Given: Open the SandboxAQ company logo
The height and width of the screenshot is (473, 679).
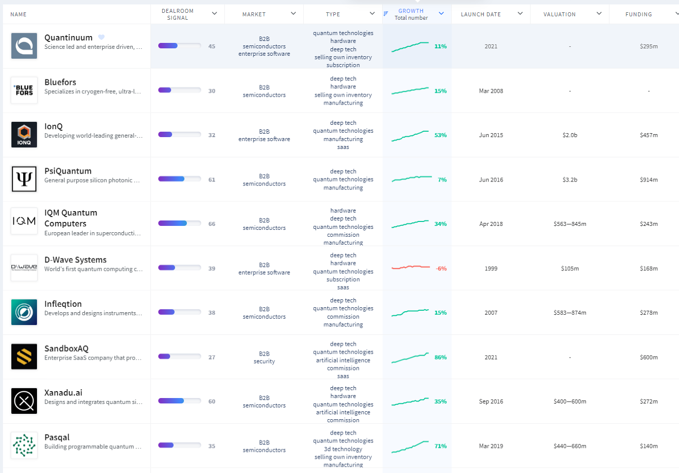Looking at the screenshot, I should (x=24, y=357).
